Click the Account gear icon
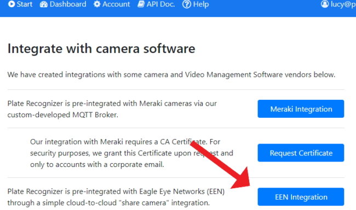This screenshot has height=210, width=356. (x=97, y=4)
